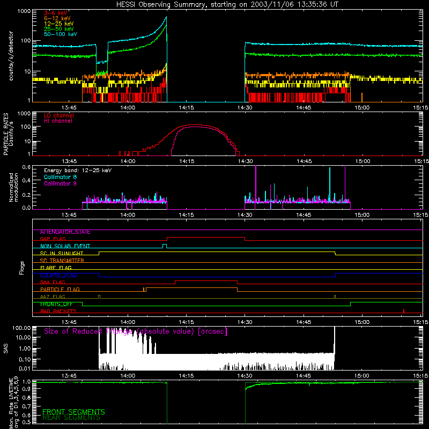Screen dimensions: 429x429
Task: Select the FRONT SEGMENTS legend label
Action: 73,412
